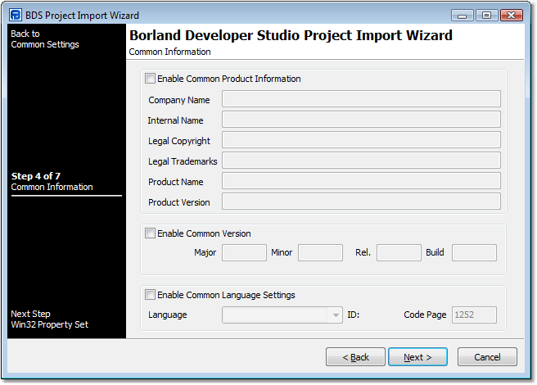Click the Major version number field

244,252
